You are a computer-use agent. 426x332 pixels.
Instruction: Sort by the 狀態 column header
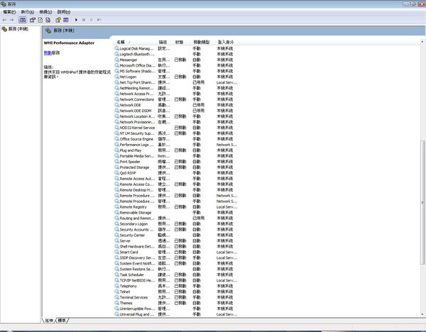(x=181, y=42)
